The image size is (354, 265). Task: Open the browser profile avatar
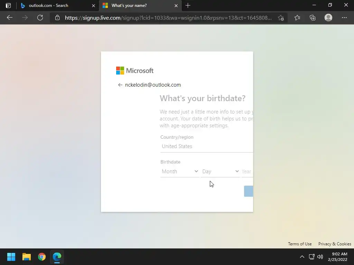point(328,18)
